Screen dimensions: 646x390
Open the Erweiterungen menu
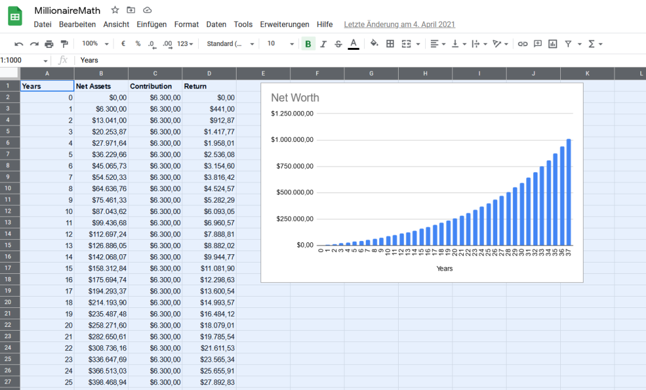point(285,25)
